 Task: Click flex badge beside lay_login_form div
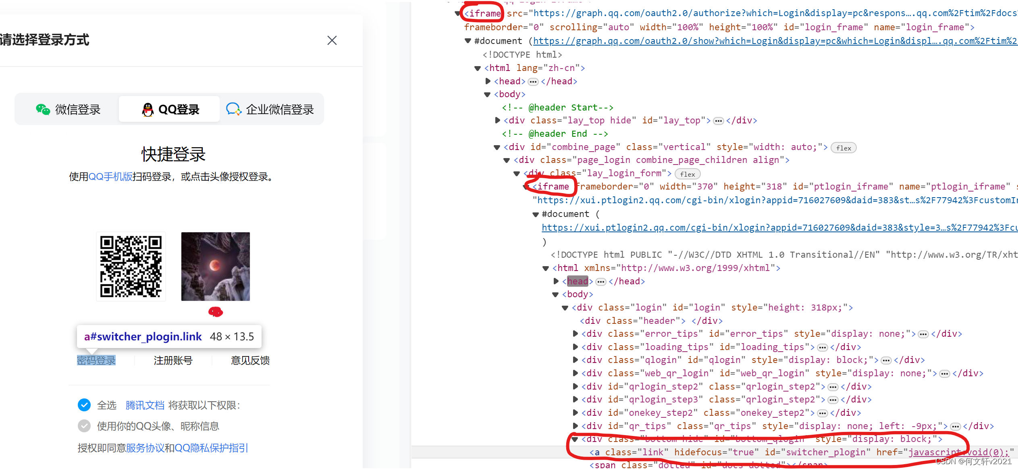[x=687, y=174]
